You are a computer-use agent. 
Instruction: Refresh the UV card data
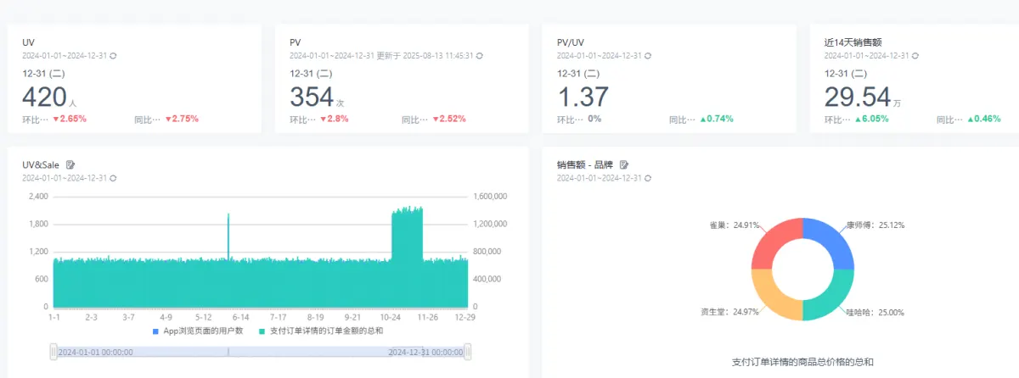(x=113, y=55)
